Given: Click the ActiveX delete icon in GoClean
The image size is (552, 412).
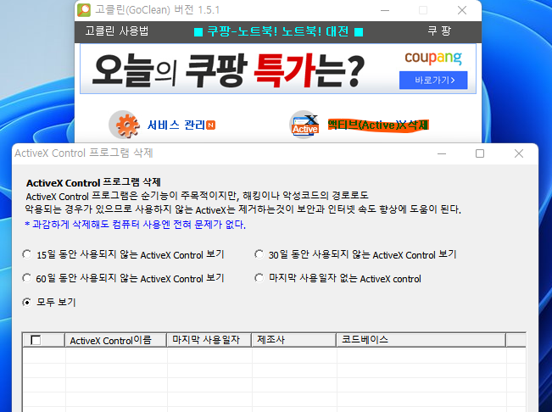Looking at the screenshot, I should click(x=304, y=125).
